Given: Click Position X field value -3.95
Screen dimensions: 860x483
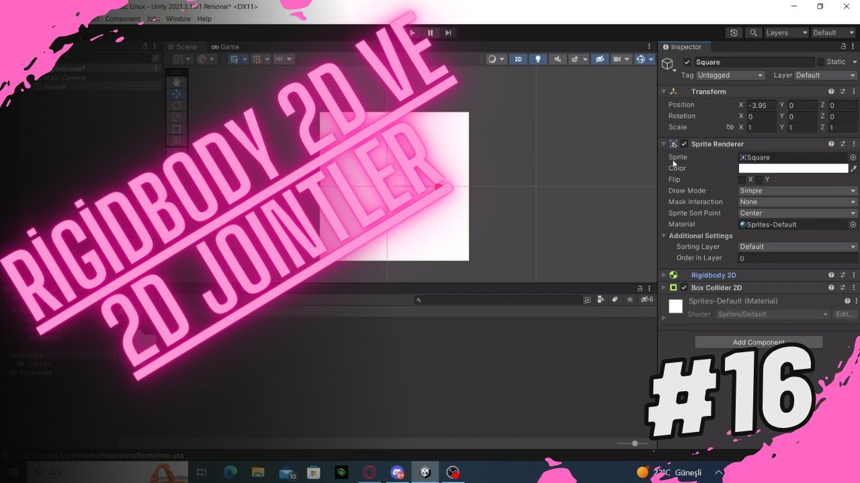Looking at the screenshot, I should (x=761, y=105).
